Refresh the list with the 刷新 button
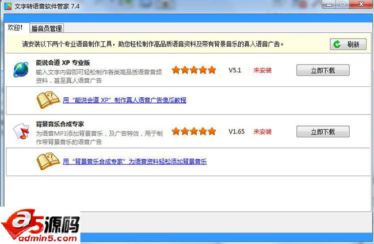This screenshot has height=244, width=374. [348, 44]
